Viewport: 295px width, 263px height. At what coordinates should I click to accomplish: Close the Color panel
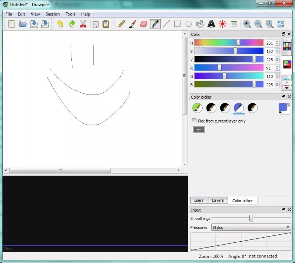click(x=289, y=34)
